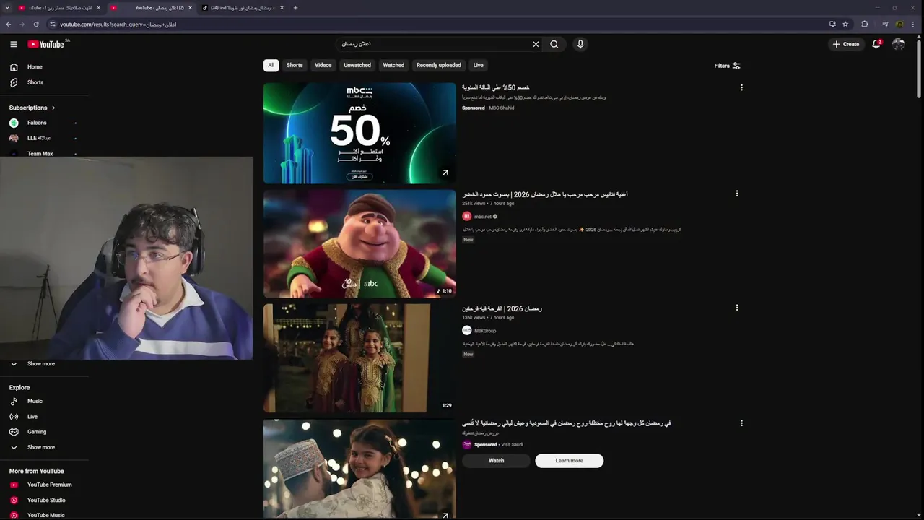This screenshot has width=924, height=520.
Task: Open the Visit Saudi ad thumbnail
Action: pyautogui.click(x=359, y=469)
